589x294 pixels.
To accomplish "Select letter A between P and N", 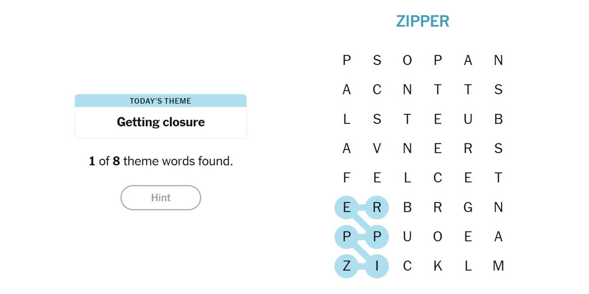I will (x=468, y=60).
